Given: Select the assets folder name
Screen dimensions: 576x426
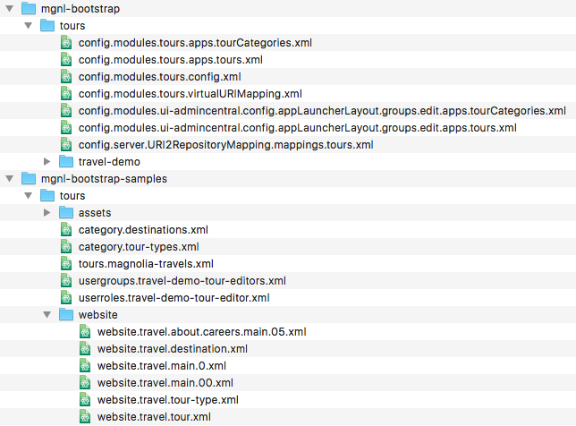Looking at the screenshot, I should 95,213.
